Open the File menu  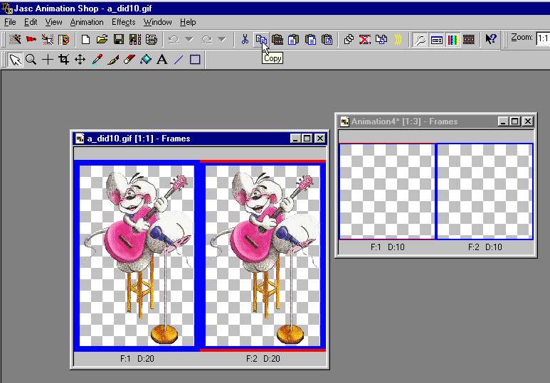[x=10, y=22]
